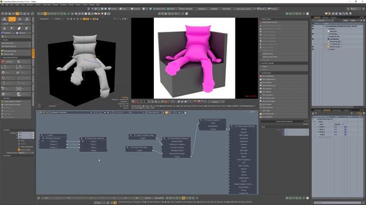Image resolution: width=366 pixels, height=205 pixels.
Task: Click the trash can icon in top-right toolbar
Action: (351, 14)
